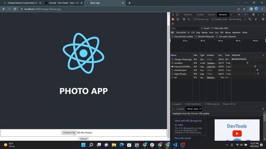266x149 pixels.
Task: Check Has blocked cookies checkbox
Action: coord(172,36)
